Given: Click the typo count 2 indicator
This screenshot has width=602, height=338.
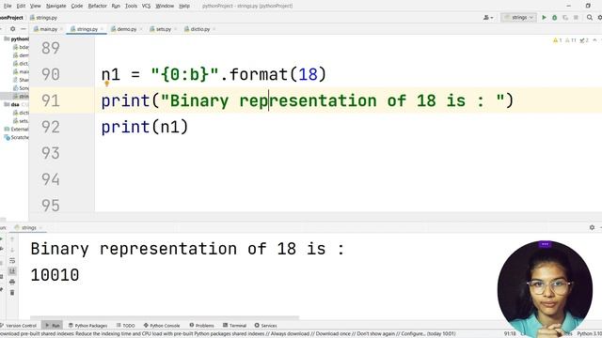Looking at the screenshot, I should point(584,40).
